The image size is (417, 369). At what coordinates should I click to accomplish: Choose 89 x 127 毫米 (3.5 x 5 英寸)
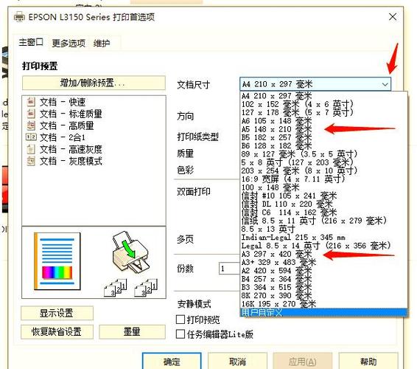[x=323, y=154]
